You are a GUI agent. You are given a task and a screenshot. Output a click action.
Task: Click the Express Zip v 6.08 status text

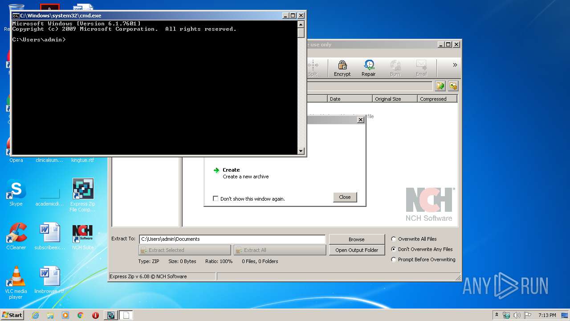click(148, 276)
